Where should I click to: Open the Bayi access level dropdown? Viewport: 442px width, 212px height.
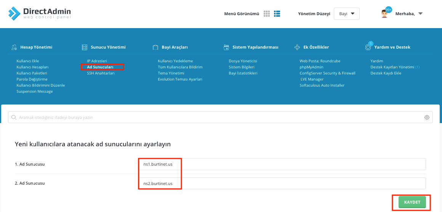[x=346, y=14]
